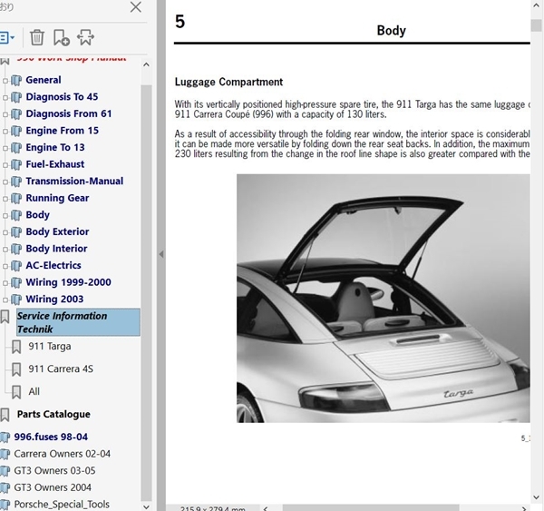
Task: Go to the Body Exterior bookmark
Action: 57,231
